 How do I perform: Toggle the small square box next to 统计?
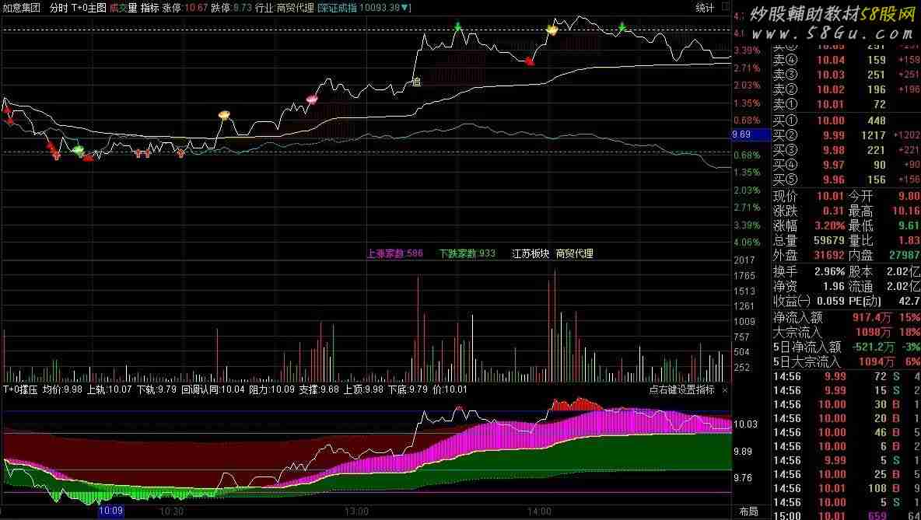pos(726,6)
